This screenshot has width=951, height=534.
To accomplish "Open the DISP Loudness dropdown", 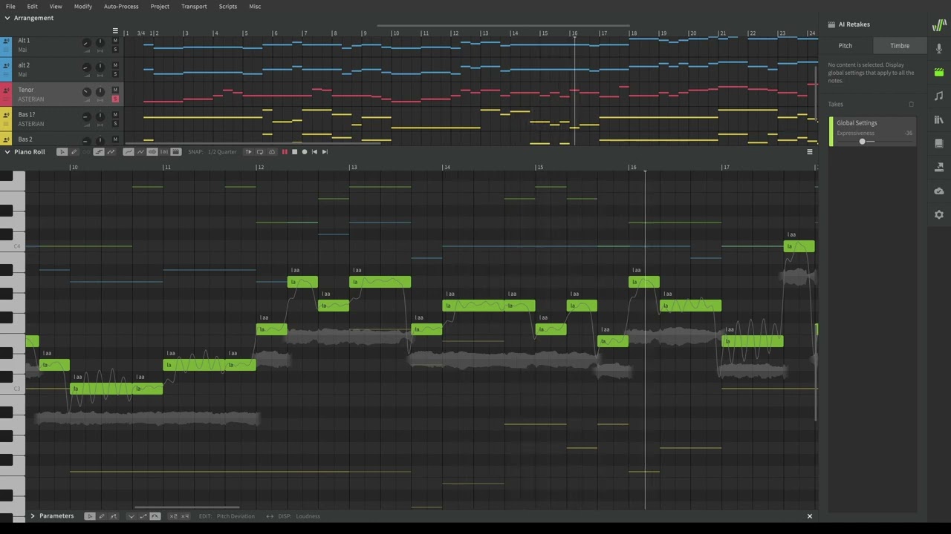I will 308,516.
